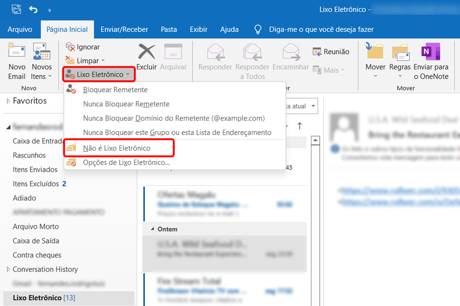The height and width of the screenshot is (306, 460).
Task: Switch to the Exibir ribbon tab
Action: pos(198,29)
